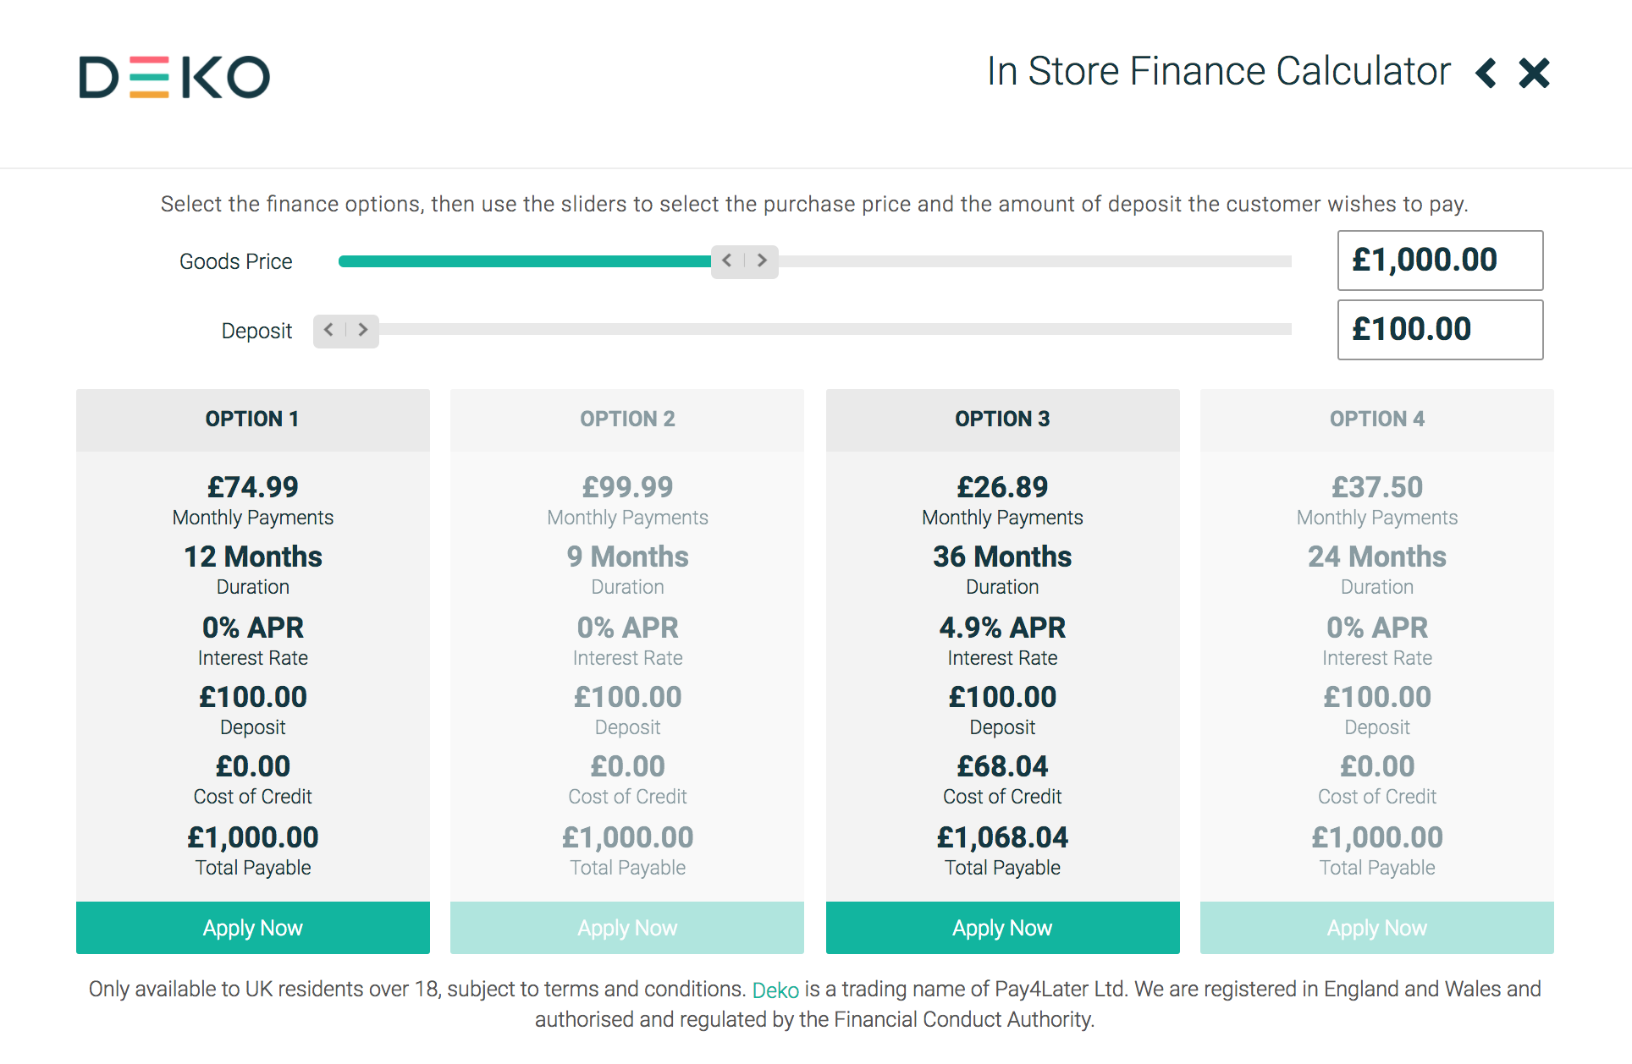This screenshot has width=1632, height=1064.
Task: Click the back chevron beside the calculator title
Action: 1486,73
